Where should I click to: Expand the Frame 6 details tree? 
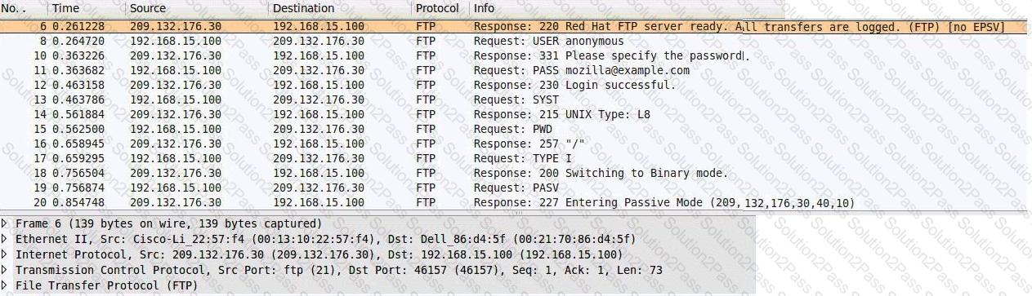pyautogui.click(x=6, y=223)
